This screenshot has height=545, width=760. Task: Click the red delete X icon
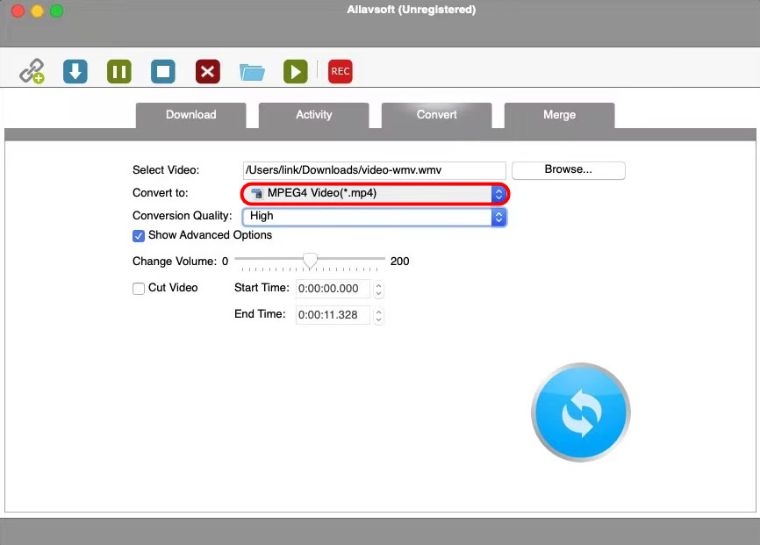[207, 71]
